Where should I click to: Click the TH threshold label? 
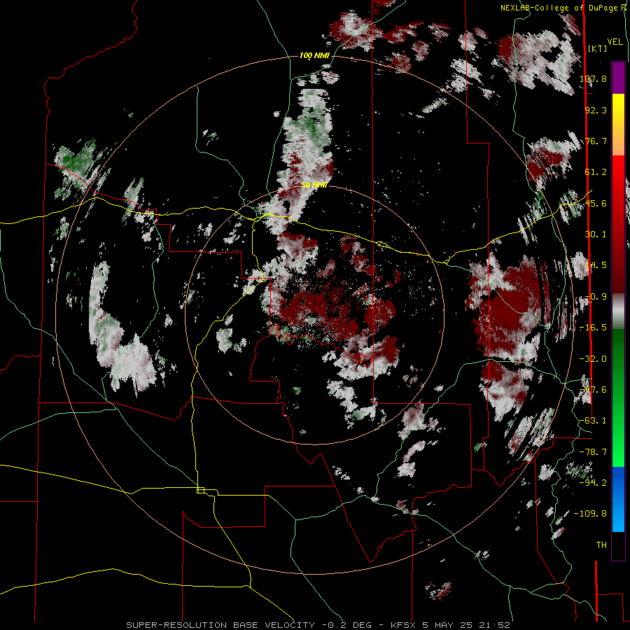[x=601, y=545]
